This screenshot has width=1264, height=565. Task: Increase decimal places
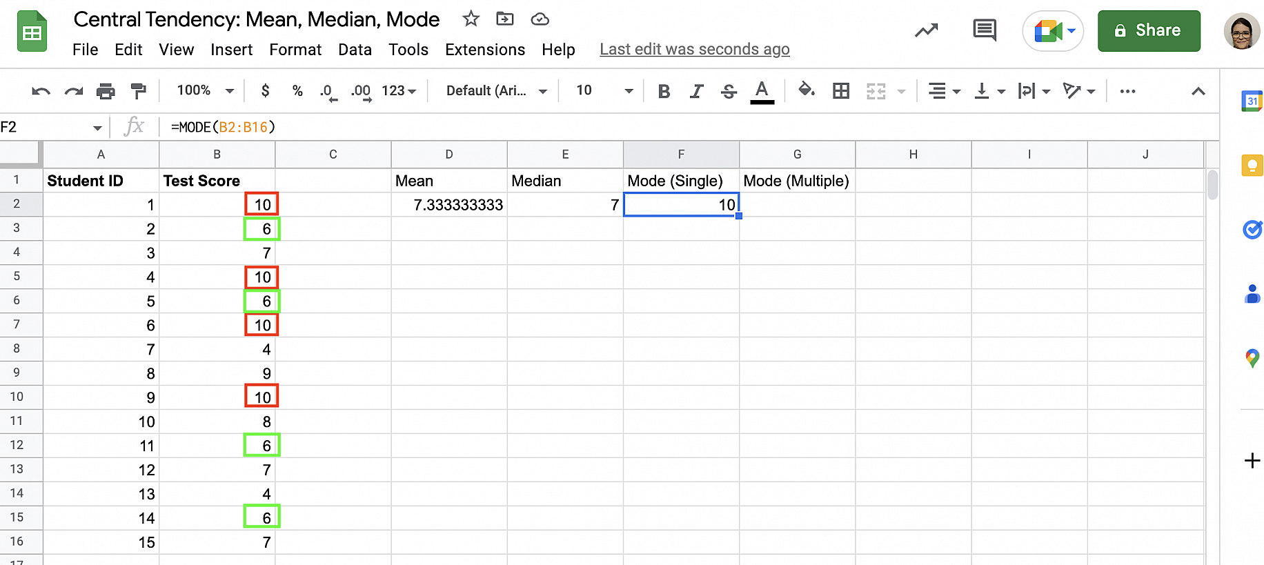(x=361, y=92)
